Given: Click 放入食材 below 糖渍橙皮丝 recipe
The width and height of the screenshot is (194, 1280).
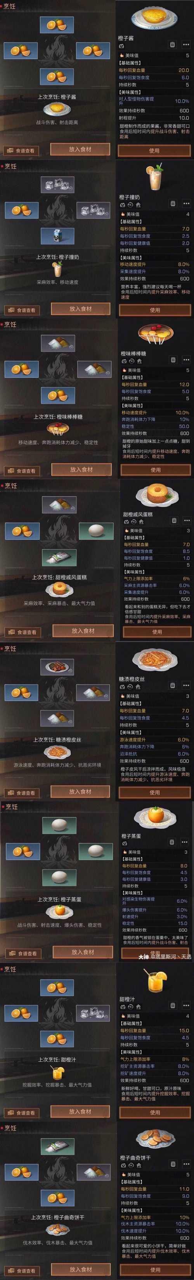Looking at the screenshot, I should tap(81, 791).
